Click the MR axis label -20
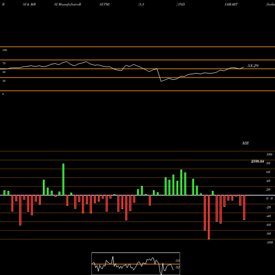This screenshot has width=275, height=275. 268,207
